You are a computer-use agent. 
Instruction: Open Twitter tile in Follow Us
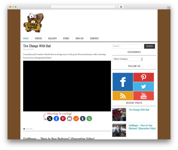(x=143, y=87)
